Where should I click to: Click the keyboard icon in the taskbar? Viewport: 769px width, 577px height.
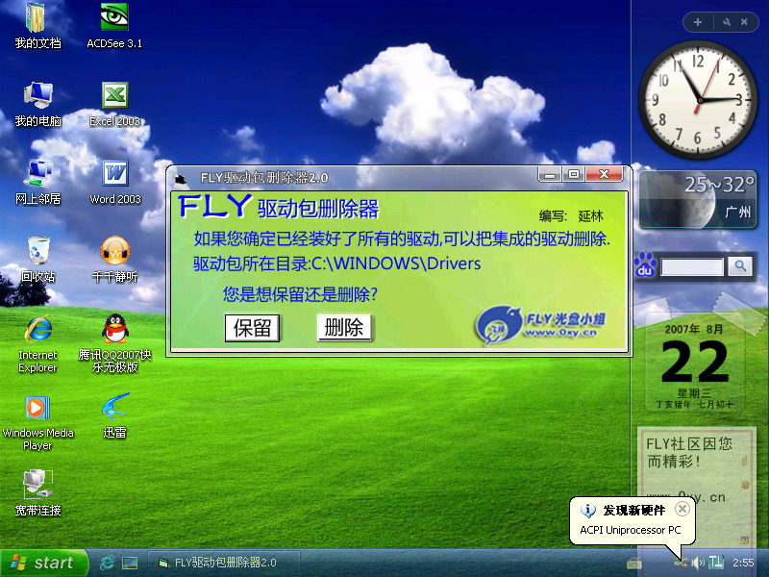634,564
